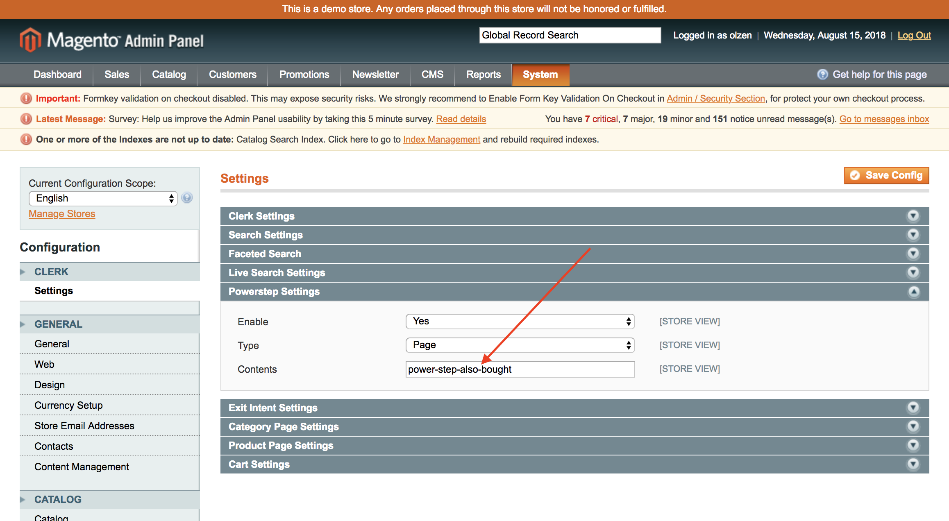Image resolution: width=949 pixels, height=521 pixels.
Task: Click the question mark help icon in navigation
Action: click(x=822, y=74)
